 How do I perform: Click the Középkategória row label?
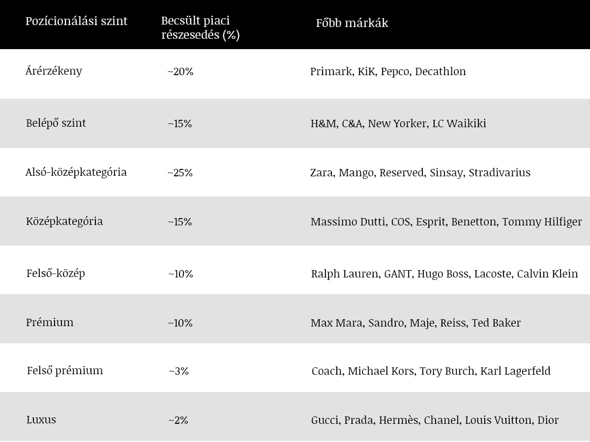pyautogui.click(x=64, y=221)
